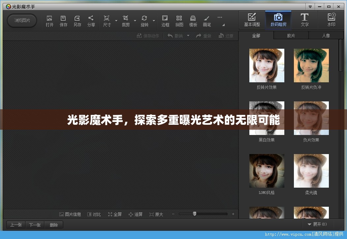Select the 人像 portrait effects tab

tap(326, 36)
